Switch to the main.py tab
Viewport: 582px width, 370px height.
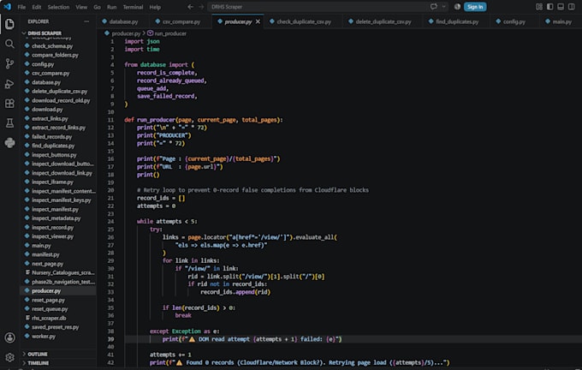tap(561, 22)
